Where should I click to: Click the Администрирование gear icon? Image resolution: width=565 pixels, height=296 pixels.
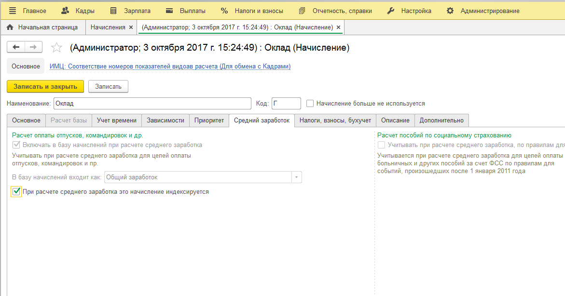[x=450, y=11]
